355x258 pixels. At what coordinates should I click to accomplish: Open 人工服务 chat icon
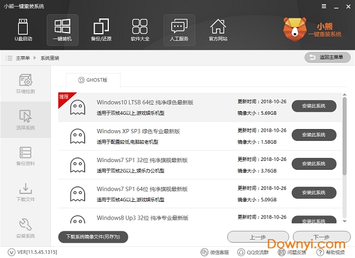179,30
